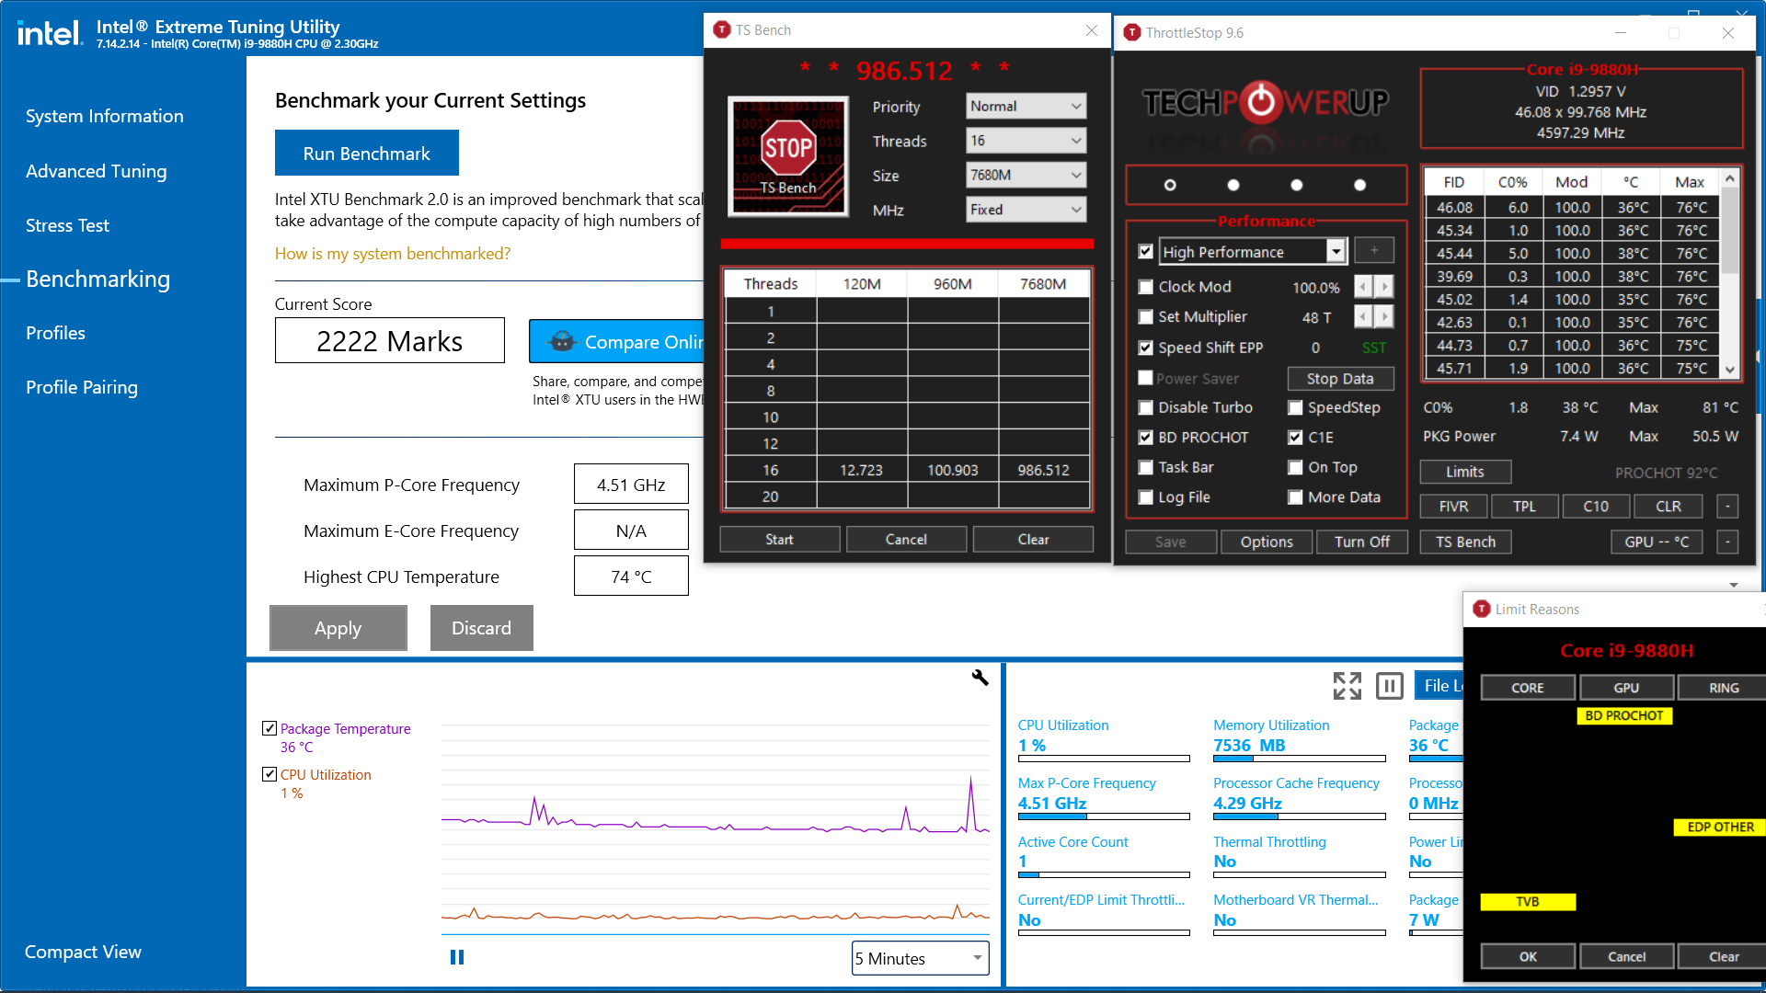Enable the Clock Mod checkbox
The image size is (1766, 993).
[x=1146, y=287]
